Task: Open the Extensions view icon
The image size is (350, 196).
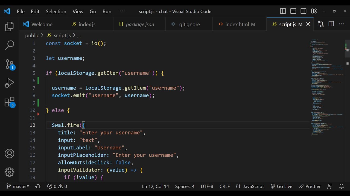Action: pyautogui.click(x=9, y=102)
